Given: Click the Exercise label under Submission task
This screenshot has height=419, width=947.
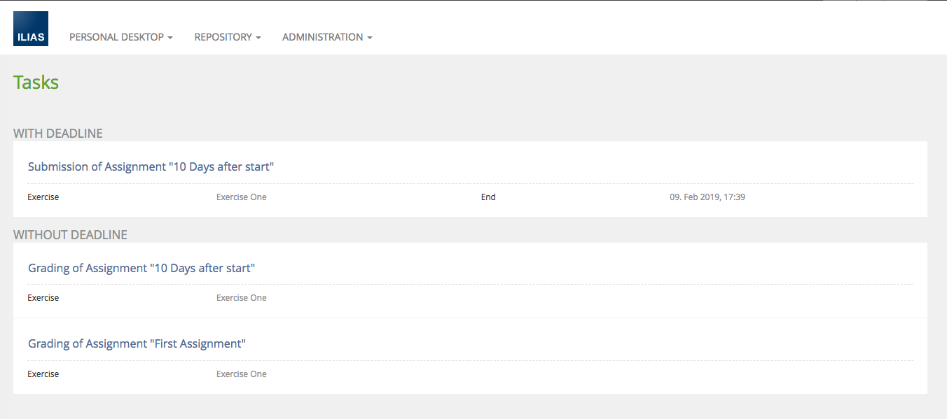Looking at the screenshot, I should click(x=43, y=197).
